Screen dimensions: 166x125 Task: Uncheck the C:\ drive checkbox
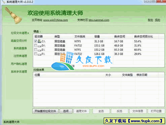36,41
